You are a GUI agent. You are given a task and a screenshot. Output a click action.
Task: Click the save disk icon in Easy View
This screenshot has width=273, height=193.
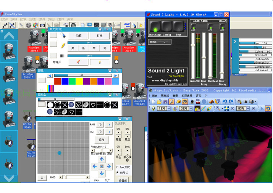(x=165, y=101)
